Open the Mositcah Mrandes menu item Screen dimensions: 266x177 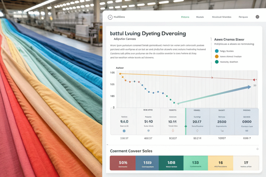[222, 17]
